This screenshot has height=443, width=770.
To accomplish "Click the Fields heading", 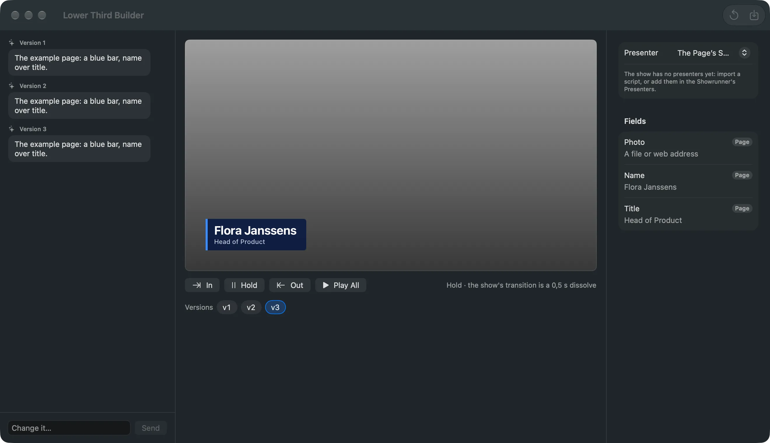I will 635,122.
